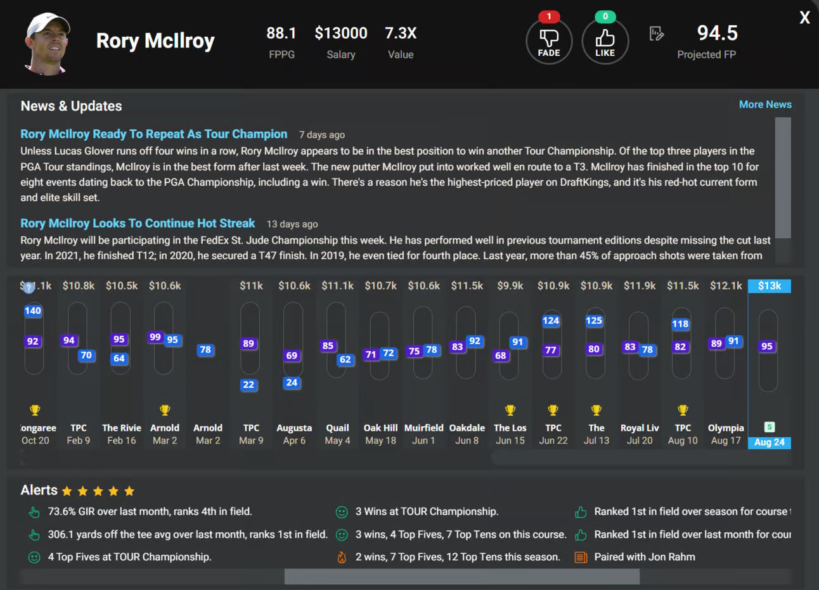Click the alerts horizontal scrollbar thumb

(461, 576)
